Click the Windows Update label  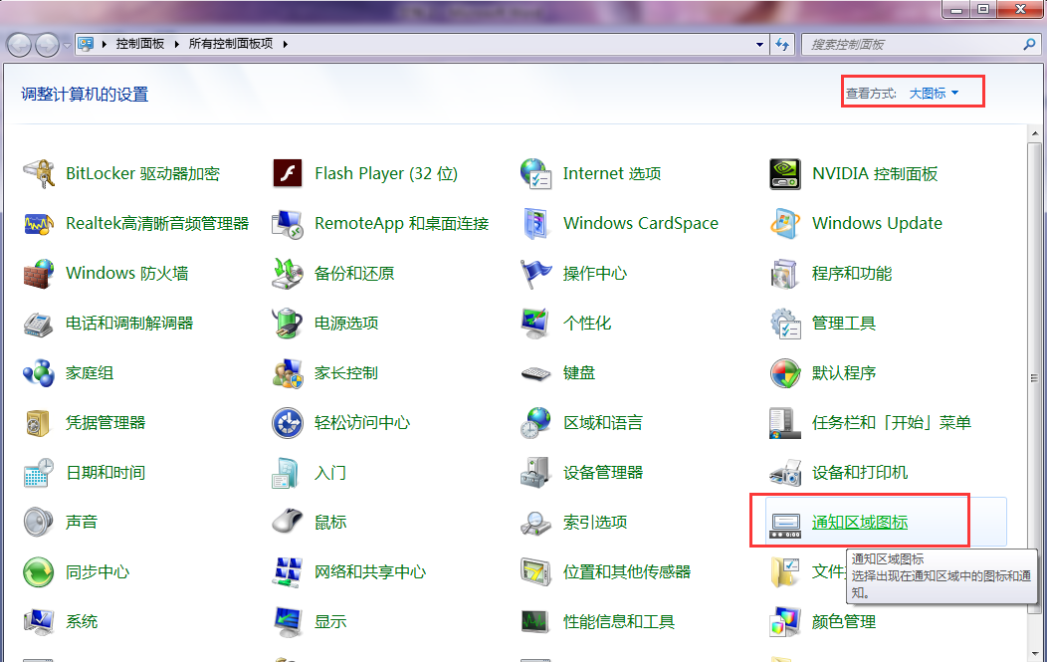point(877,224)
